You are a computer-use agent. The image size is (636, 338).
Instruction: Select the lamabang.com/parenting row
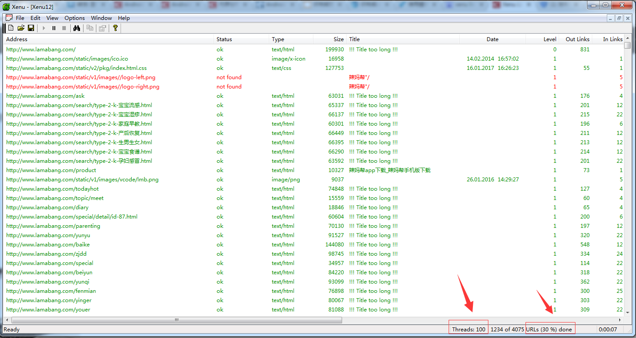(x=314, y=226)
